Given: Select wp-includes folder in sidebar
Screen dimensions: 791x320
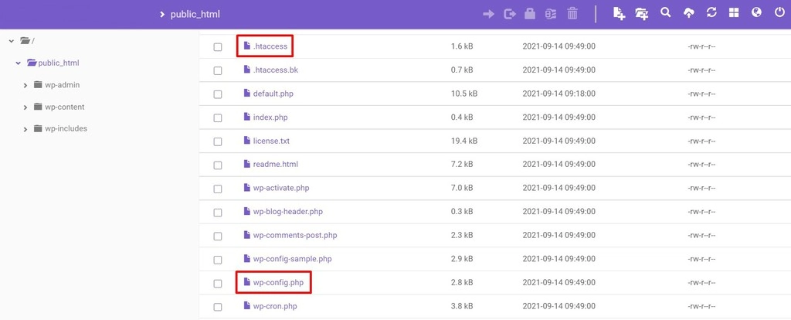Looking at the screenshot, I should (x=65, y=129).
